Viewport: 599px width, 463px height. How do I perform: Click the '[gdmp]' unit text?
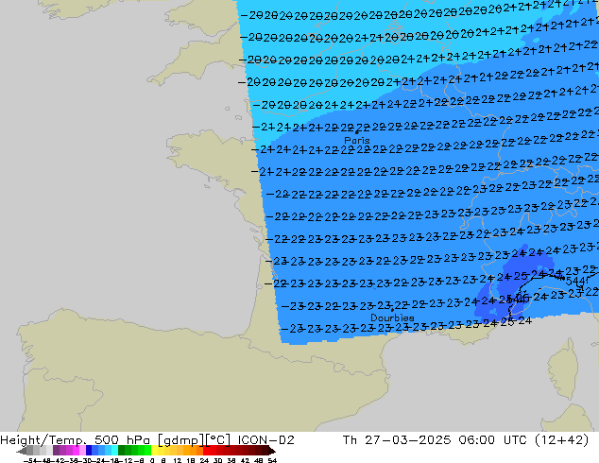tap(181, 440)
